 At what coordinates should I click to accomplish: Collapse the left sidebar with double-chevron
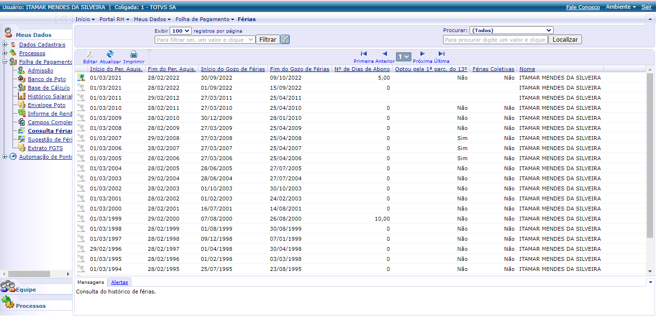(64, 19)
